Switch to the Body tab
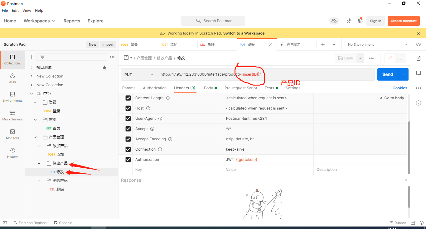The width and height of the screenshot is (426, 229). pos(210,88)
